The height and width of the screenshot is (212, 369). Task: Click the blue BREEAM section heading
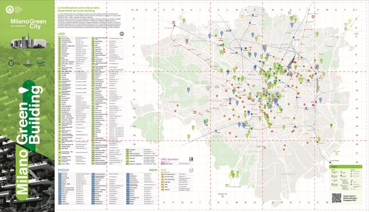(63, 169)
